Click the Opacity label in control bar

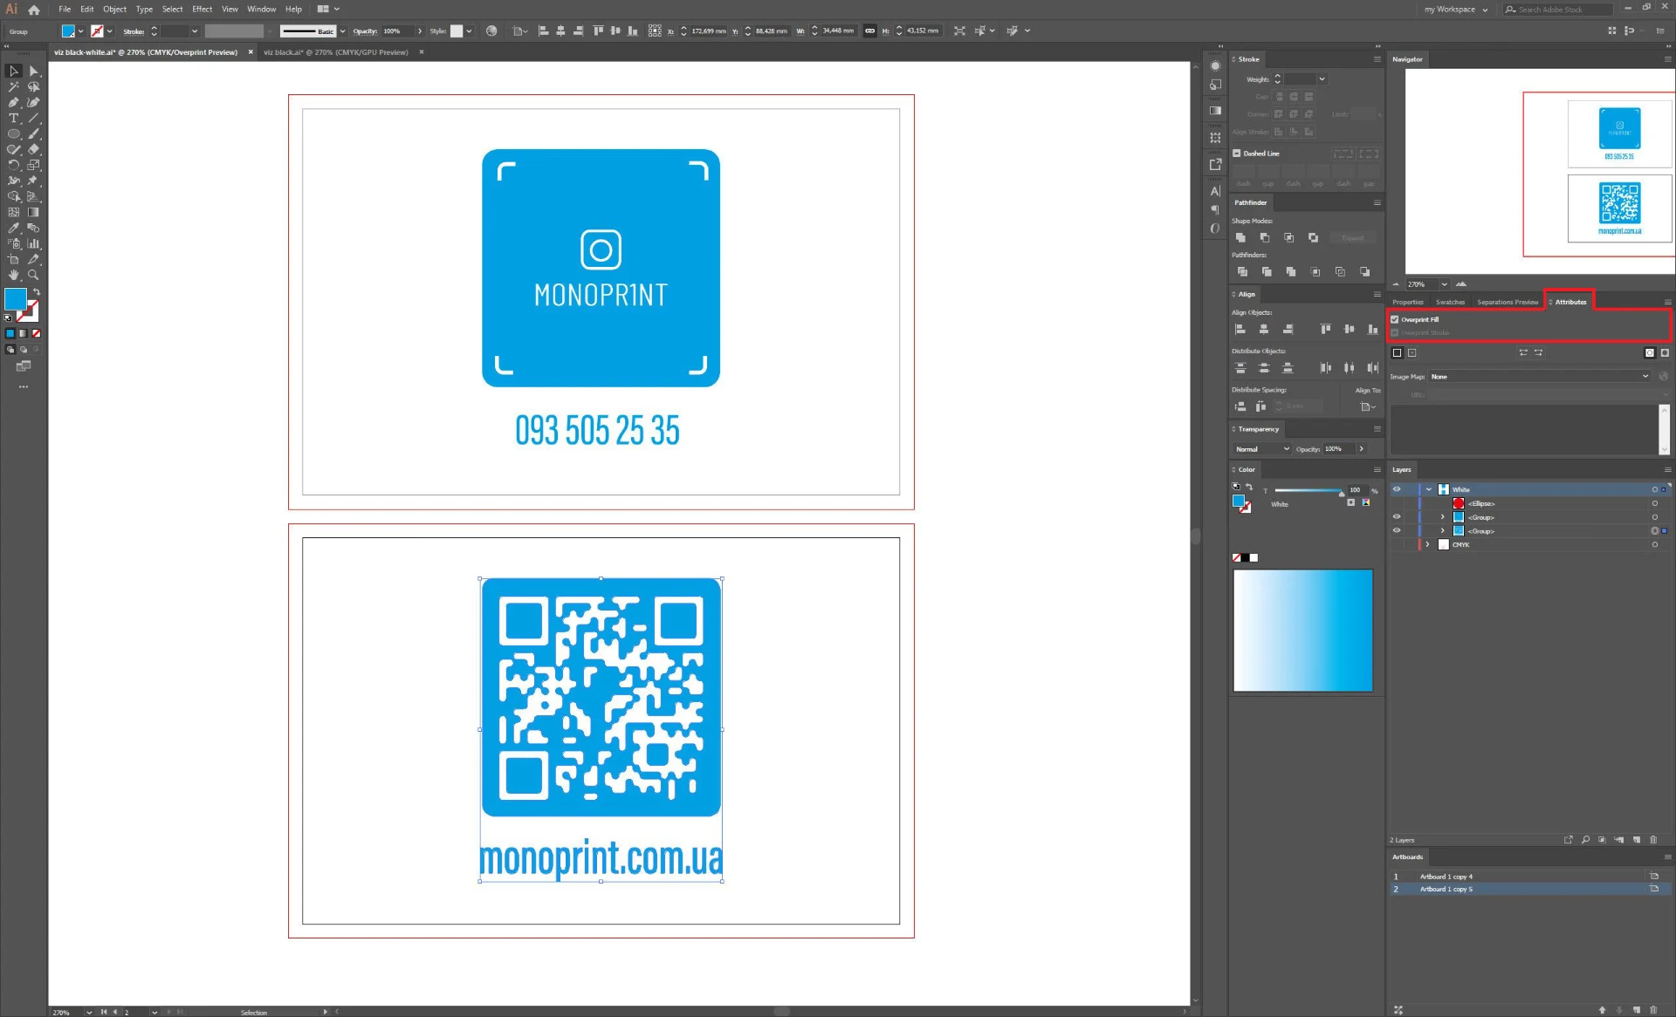(365, 31)
